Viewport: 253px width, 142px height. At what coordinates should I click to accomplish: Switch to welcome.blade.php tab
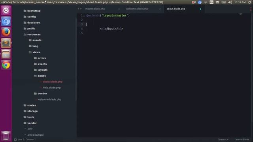[x=137, y=9]
